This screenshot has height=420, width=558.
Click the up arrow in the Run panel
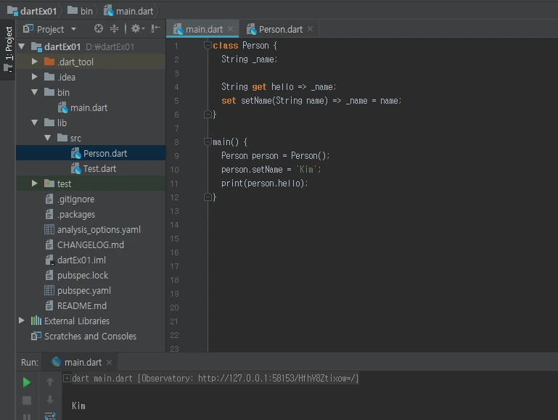(50, 382)
